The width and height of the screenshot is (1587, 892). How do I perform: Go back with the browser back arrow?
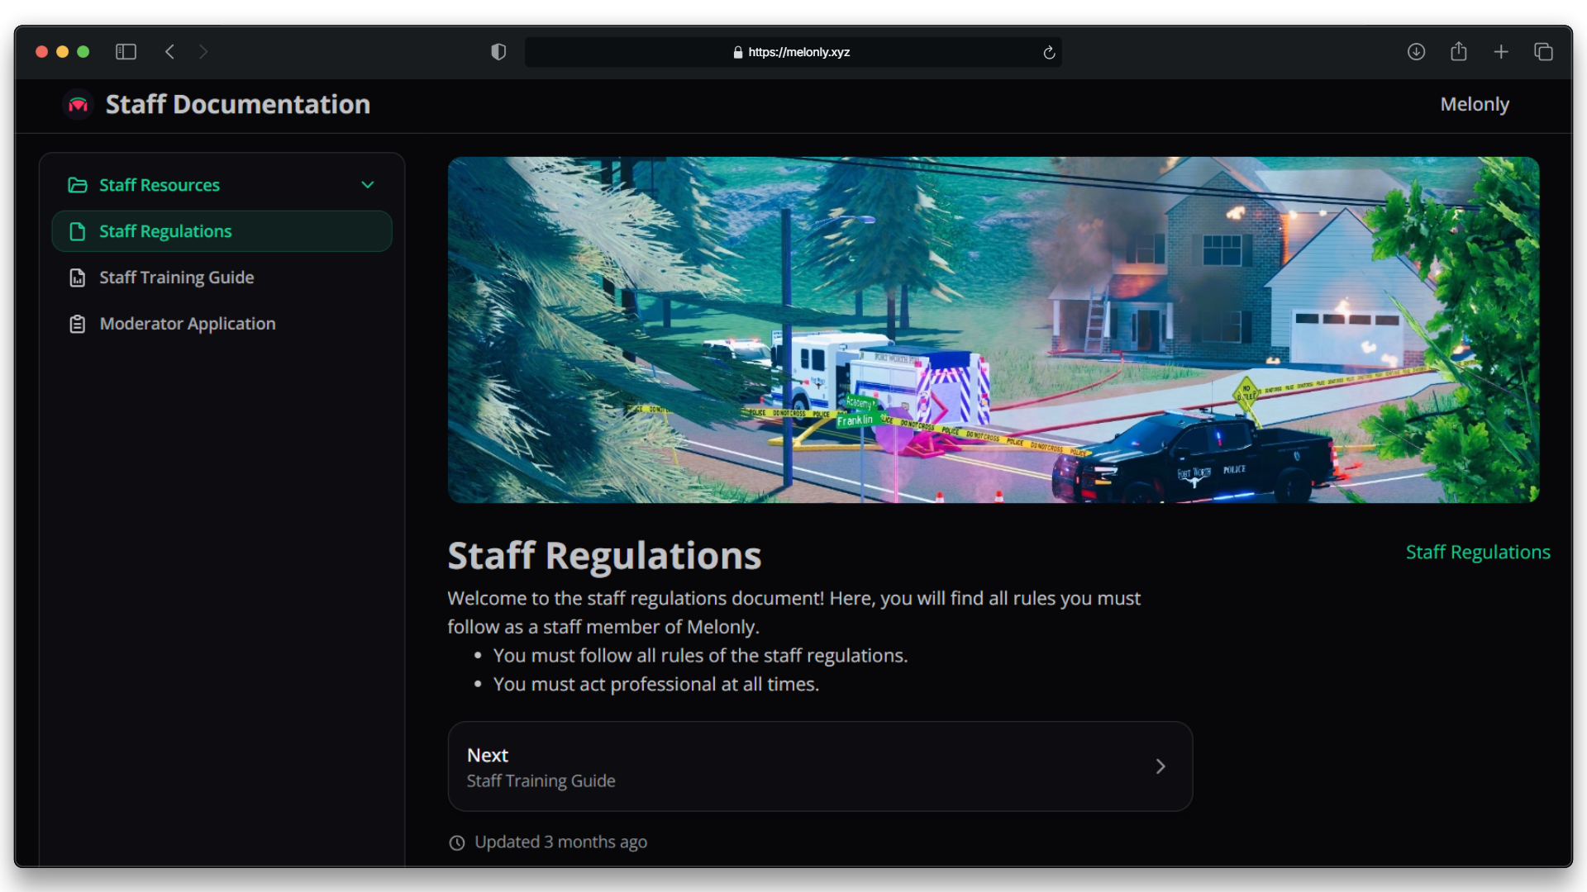(x=169, y=52)
